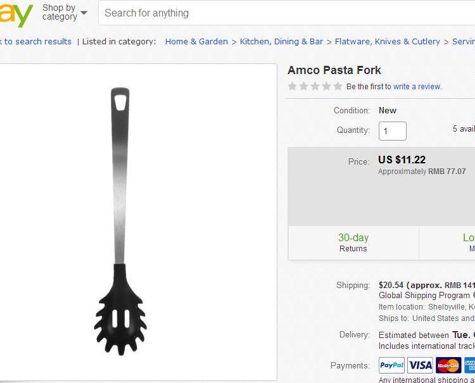Open the Shop by category dropdown

coord(59,13)
